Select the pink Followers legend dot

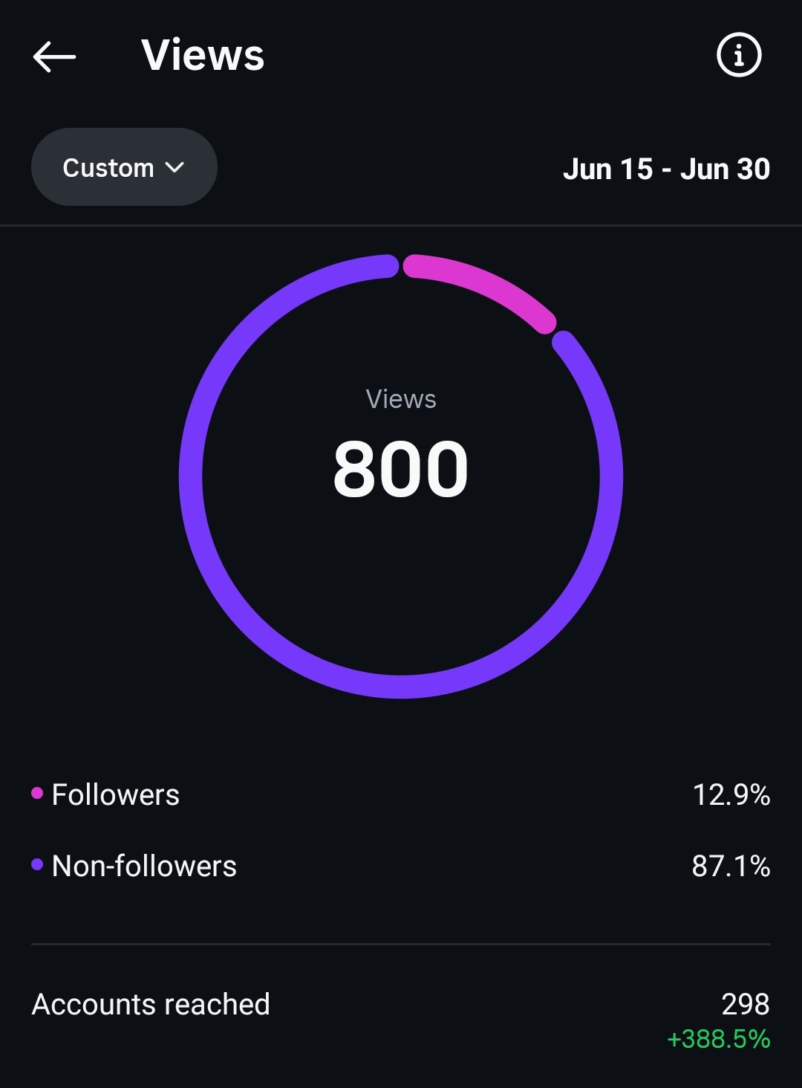[37, 793]
